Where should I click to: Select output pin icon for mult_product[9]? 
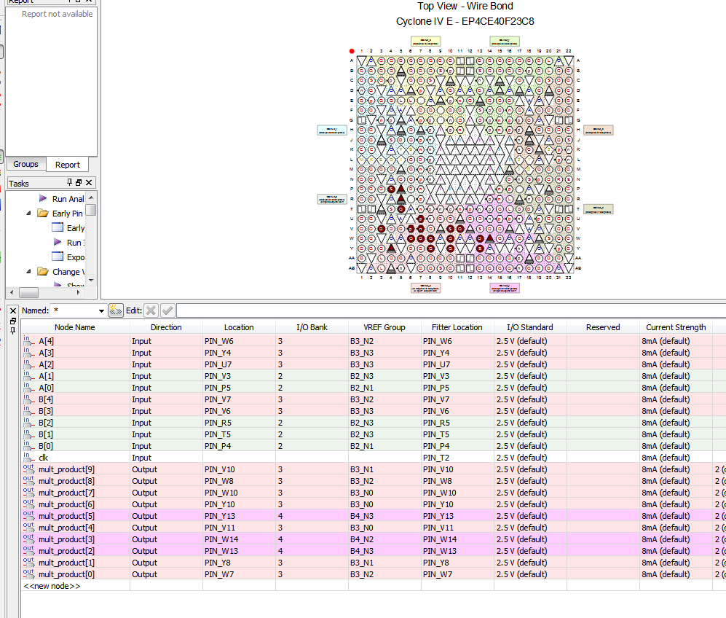coord(28,469)
